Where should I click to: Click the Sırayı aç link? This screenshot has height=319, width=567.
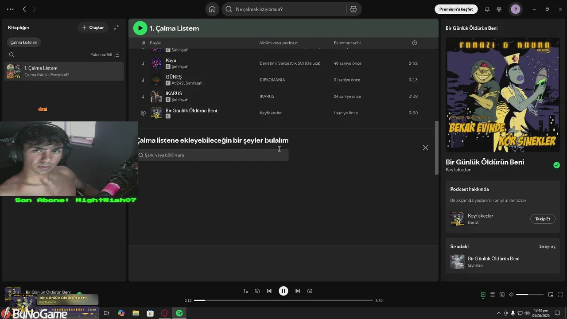pyautogui.click(x=547, y=246)
